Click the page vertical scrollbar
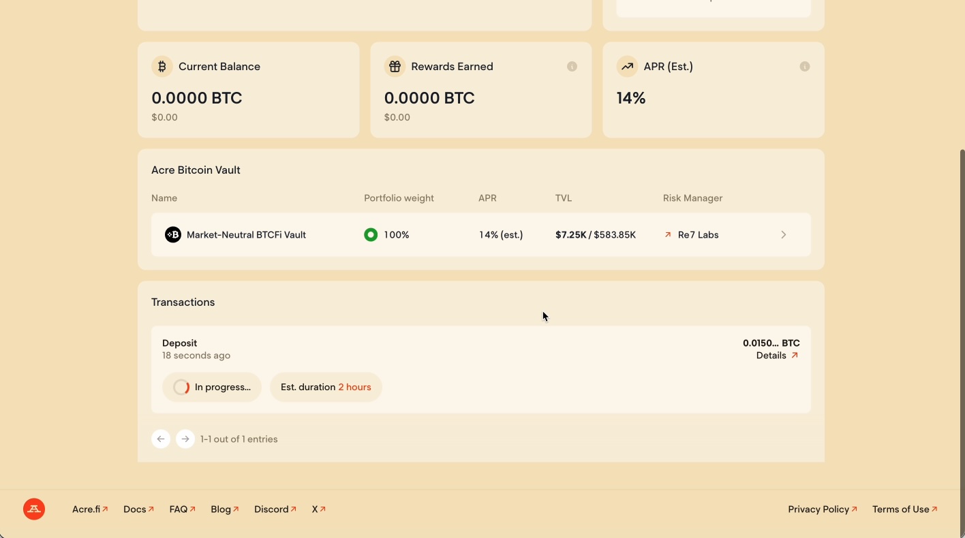Viewport: 965px width, 538px height. click(x=962, y=306)
